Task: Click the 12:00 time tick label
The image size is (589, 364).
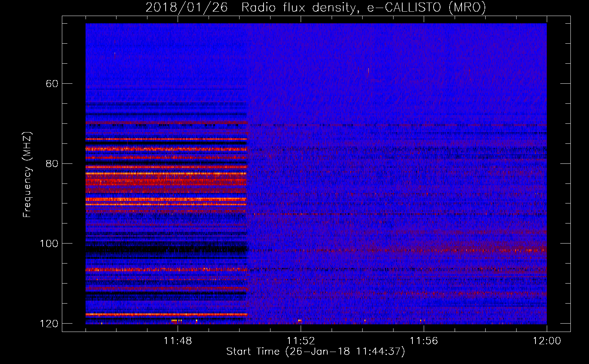Action: click(547, 341)
